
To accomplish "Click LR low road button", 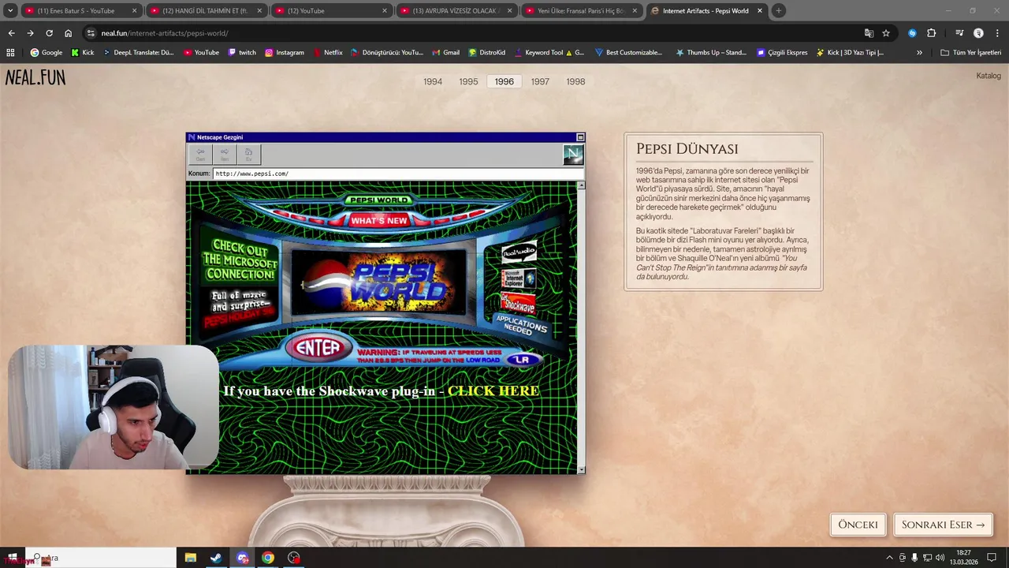I will point(521,360).
